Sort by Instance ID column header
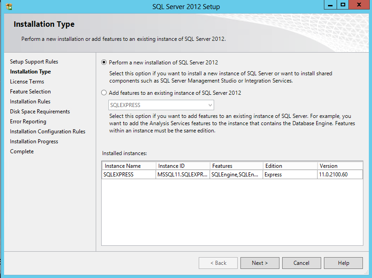Image resolution: width=372 pixels, height=278 pixels. pos(183,166)
